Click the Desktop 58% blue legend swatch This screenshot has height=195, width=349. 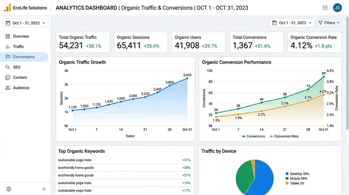(287, 174)
